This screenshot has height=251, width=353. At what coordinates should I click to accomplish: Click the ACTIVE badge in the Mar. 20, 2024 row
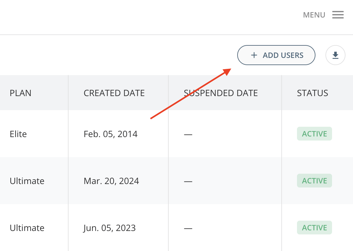coord(314,181)
